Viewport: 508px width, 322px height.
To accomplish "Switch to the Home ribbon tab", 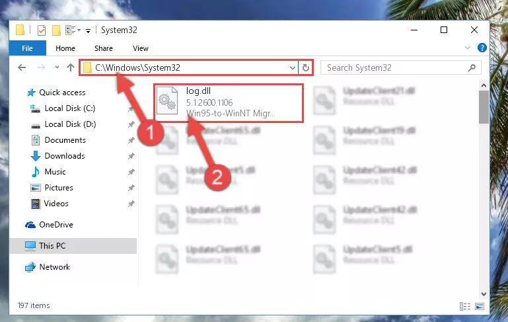I will point(65,48).
